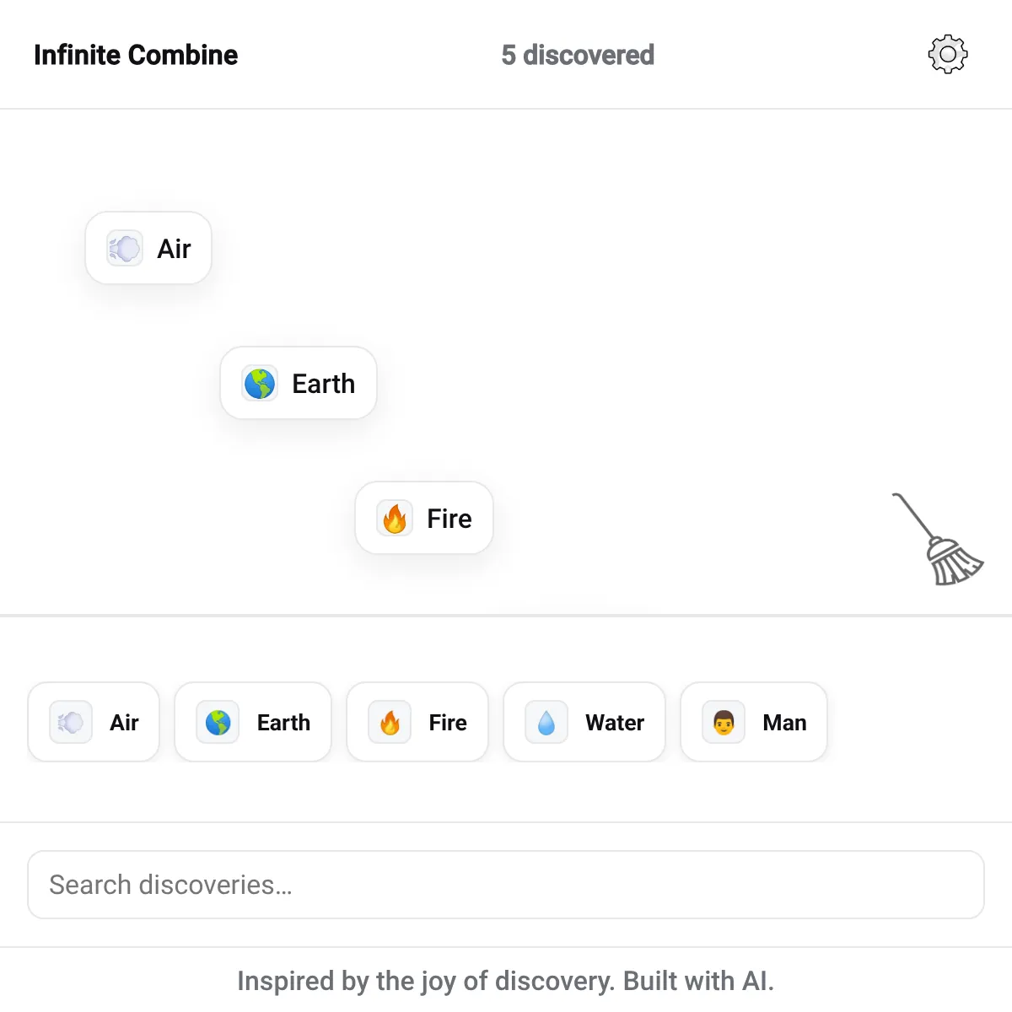This screenshot has width=1012, height=1012.
Task: Select the Air tile on the canvas
Action: click(x=148, y=248)
